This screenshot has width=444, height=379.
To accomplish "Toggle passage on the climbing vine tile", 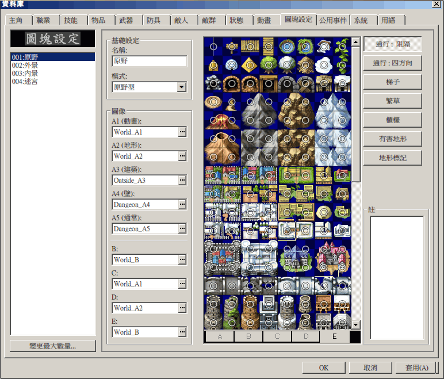I will (342, 56).
